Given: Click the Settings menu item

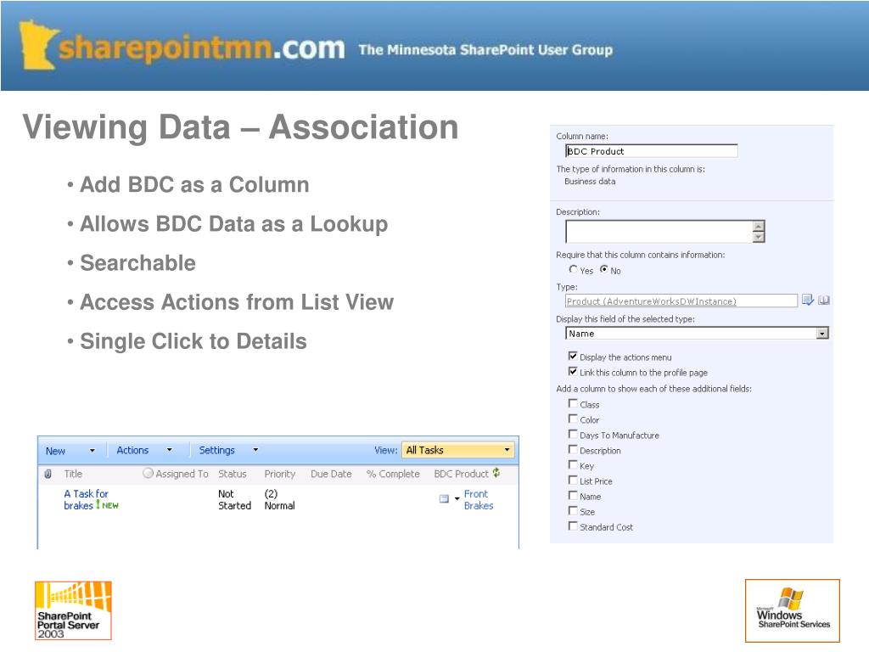Looking at the screenshot, I should [216, 450].
